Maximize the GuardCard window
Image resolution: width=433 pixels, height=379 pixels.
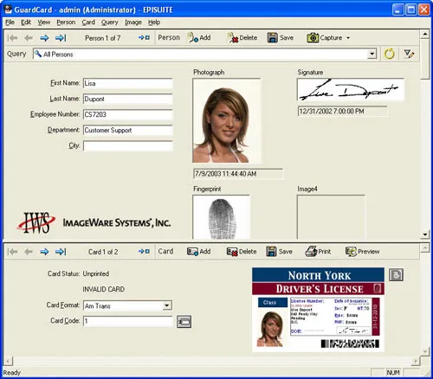click(x=411, y=10)
